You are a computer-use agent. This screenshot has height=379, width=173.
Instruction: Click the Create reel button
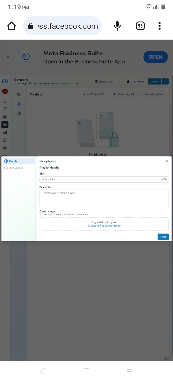click(x=135, y=81)
